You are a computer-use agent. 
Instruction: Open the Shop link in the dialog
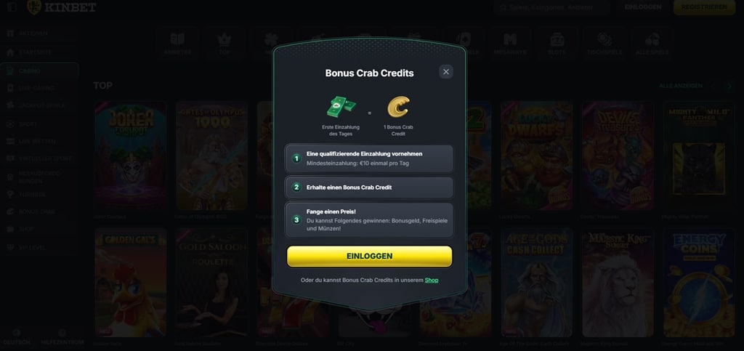432,281
